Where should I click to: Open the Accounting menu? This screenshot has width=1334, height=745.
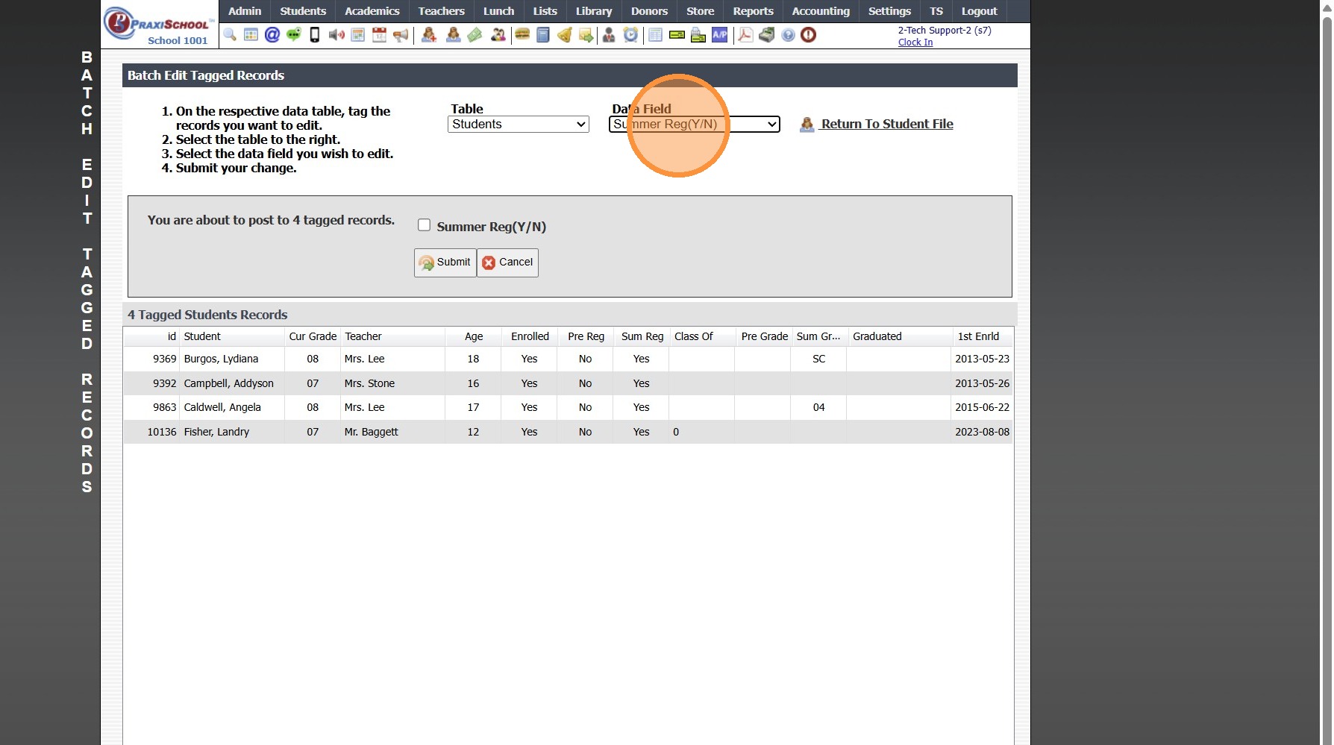tap(821, 11)
